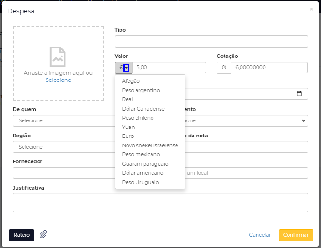Click the yellow Confirmar button

[296, 235]
